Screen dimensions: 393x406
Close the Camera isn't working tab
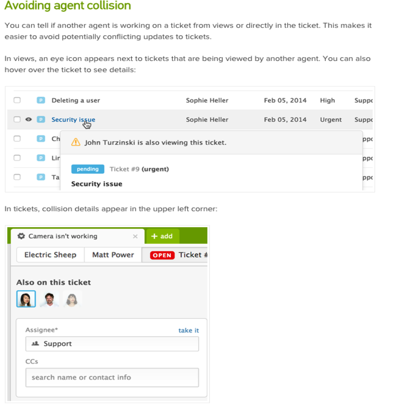click(x=135, y=236)
